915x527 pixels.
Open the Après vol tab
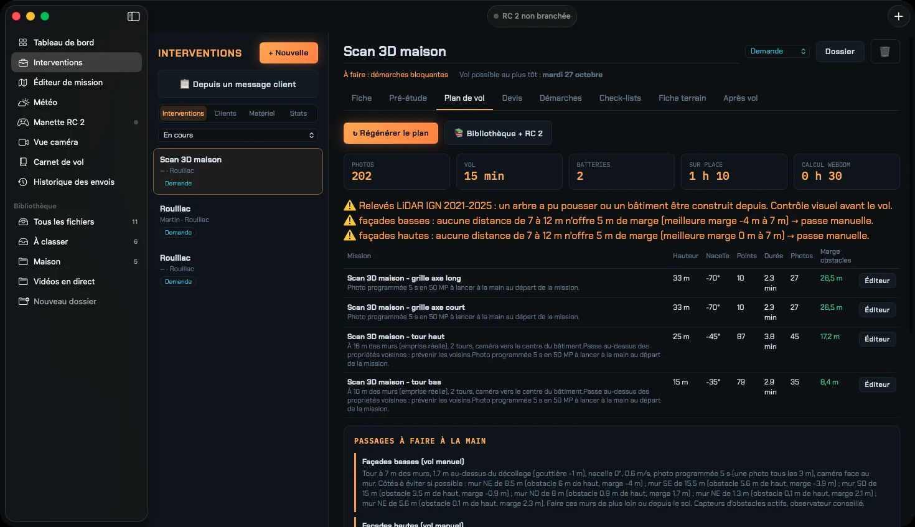pos(740,98)
